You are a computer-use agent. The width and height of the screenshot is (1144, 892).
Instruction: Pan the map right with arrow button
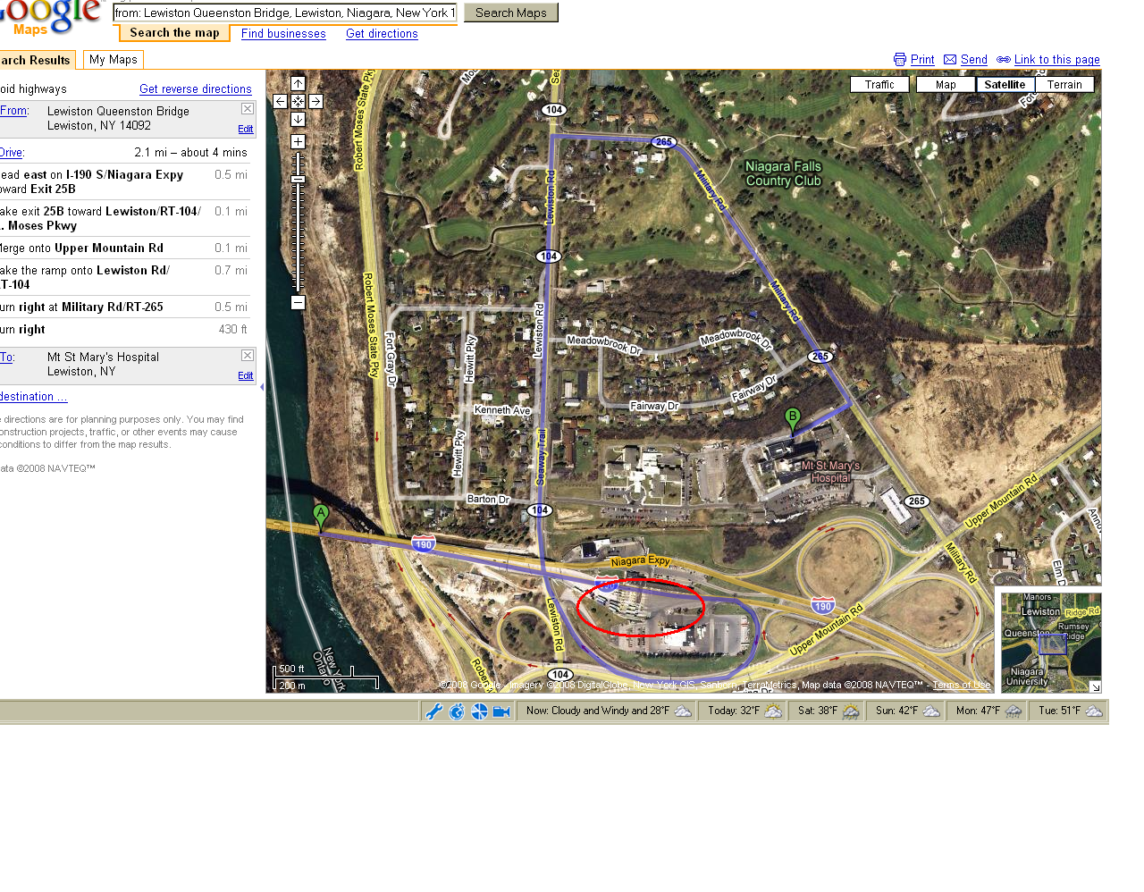click(315, 102)
